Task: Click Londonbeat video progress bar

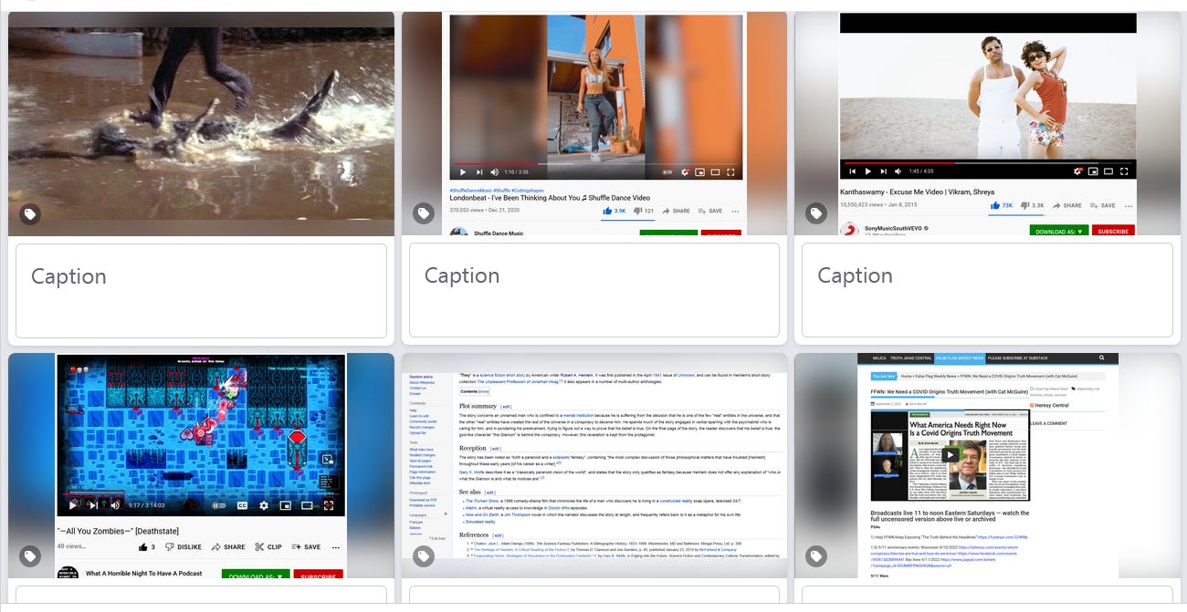Action: pyautogui.click(x=596, y=163)
